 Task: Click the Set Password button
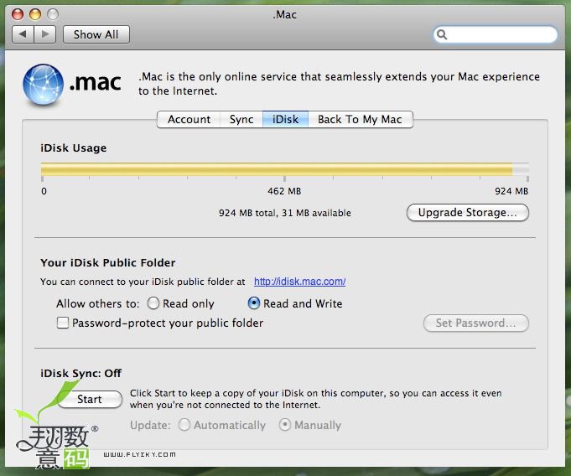pos(476,323)
